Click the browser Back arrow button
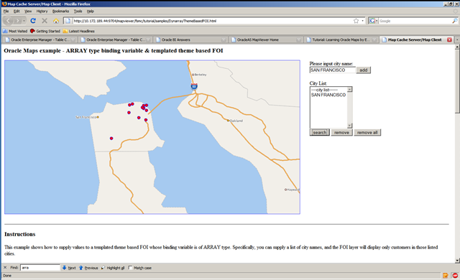 pyautogui.click(x=8, y=21)
